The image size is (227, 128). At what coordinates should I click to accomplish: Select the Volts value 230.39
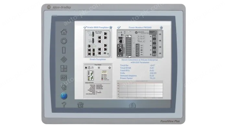[153, 73]
